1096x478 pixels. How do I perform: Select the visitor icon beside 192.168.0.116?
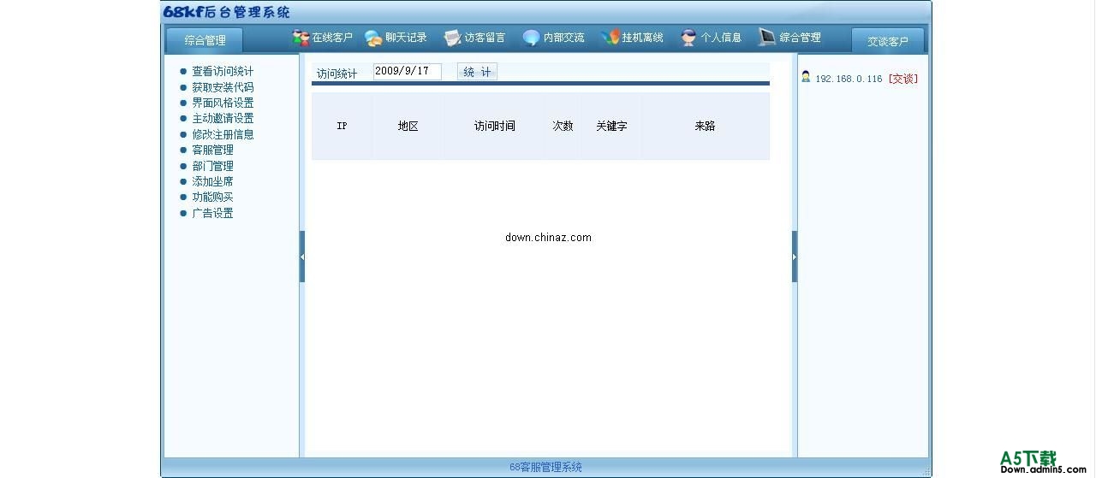pos(806,77)
